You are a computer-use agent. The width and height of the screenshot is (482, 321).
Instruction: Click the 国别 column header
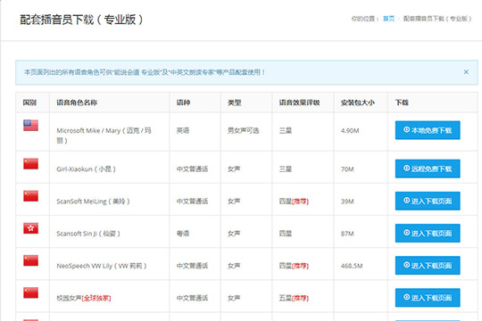point(29,103)
